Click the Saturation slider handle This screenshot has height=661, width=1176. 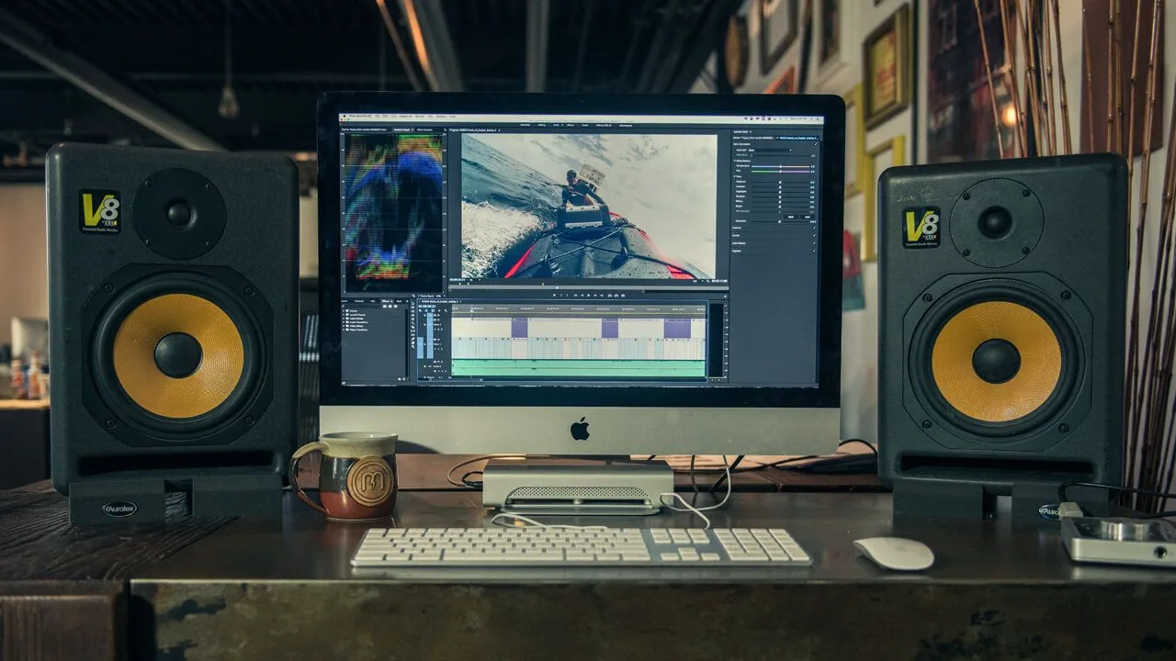pyautogui.click(x=780, y=221)
